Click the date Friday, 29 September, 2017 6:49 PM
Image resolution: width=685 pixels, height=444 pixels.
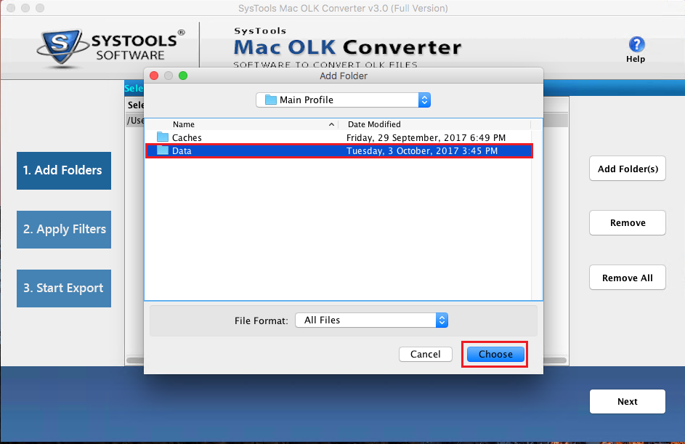point(426,137)
